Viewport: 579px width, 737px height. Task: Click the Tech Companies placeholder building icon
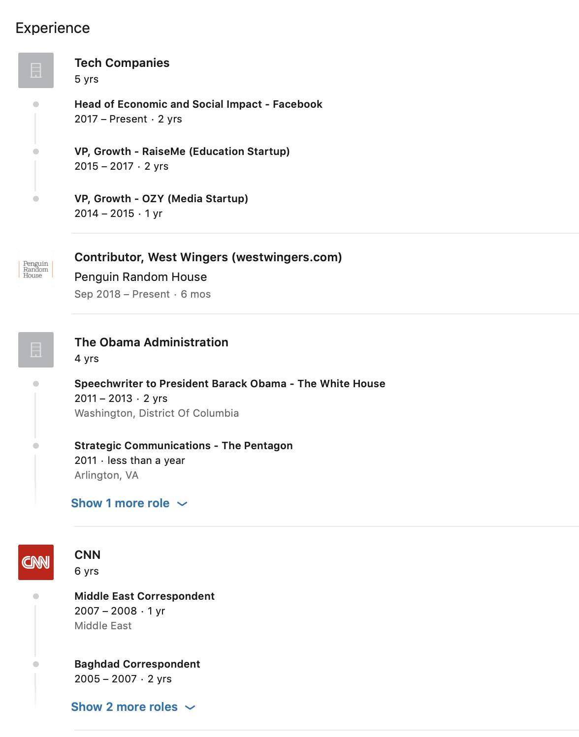click(36, 70)
